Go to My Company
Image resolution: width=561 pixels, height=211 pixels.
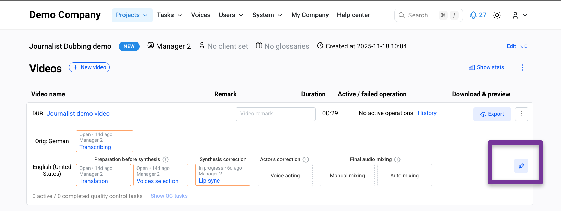(x=310, y=15)
